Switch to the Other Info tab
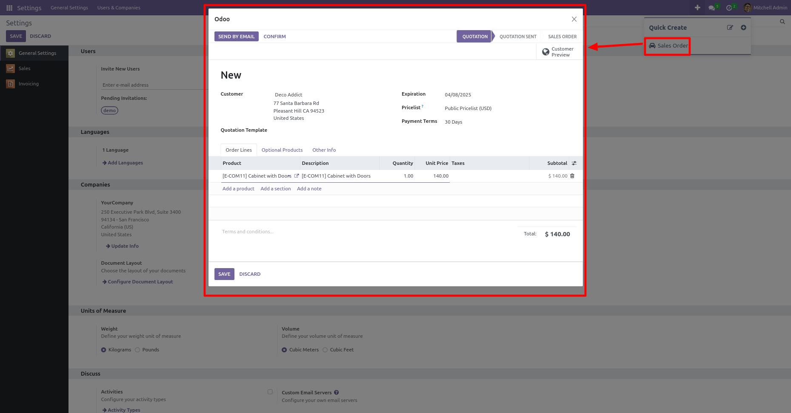This screenshot has width=791, height=413. tap(324, 150)
